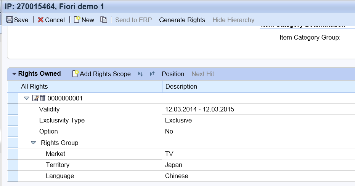Click the New document icon
Screen dimensions: 355x186
(x=77, y=20)
